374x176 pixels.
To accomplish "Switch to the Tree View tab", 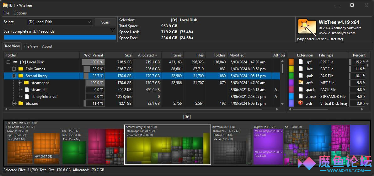I will click(12, 46).
